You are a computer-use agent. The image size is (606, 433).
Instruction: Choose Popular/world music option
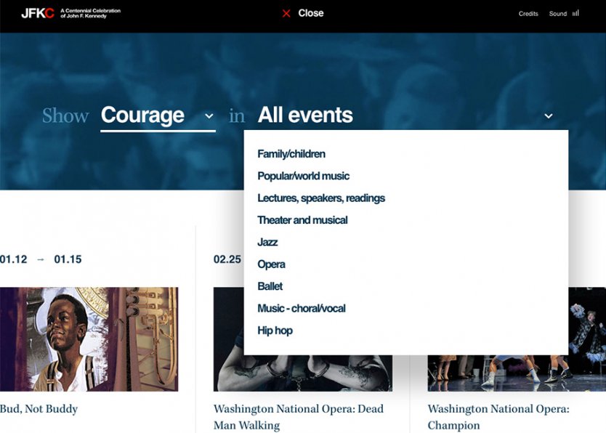[x=303, y=176]
